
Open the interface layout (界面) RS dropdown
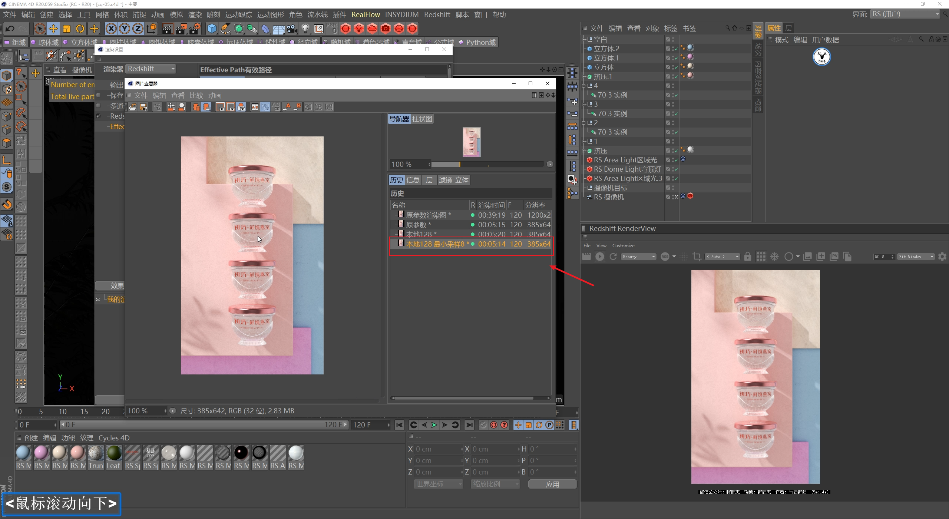[905, 14]
